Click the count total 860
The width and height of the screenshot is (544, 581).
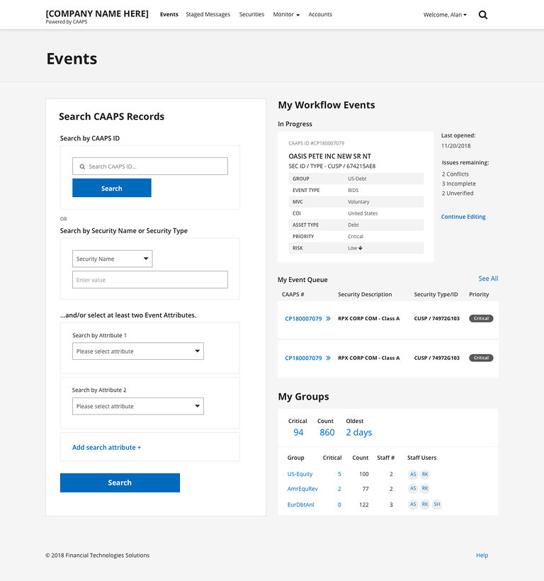tap(327, 432)
